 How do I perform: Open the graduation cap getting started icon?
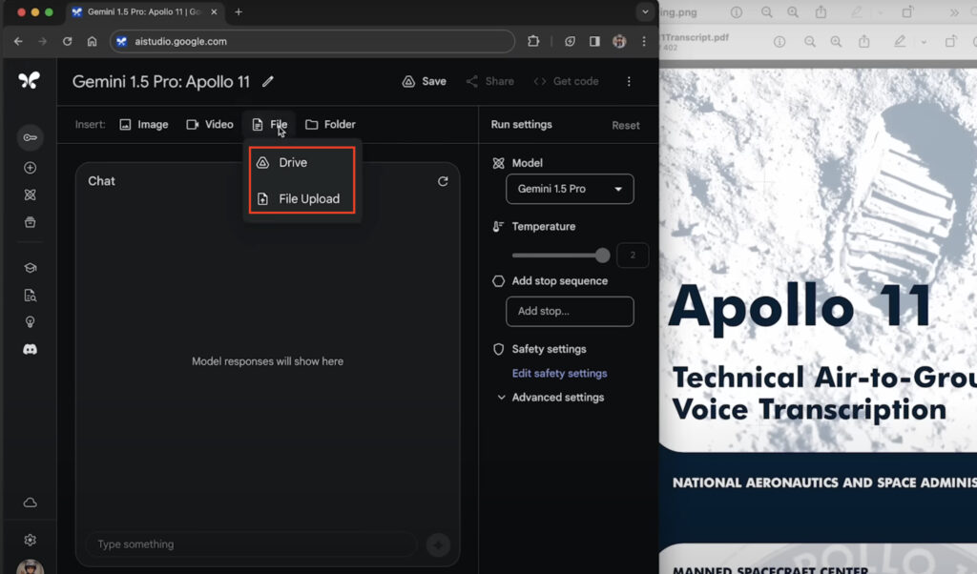[x=30, y=268]
